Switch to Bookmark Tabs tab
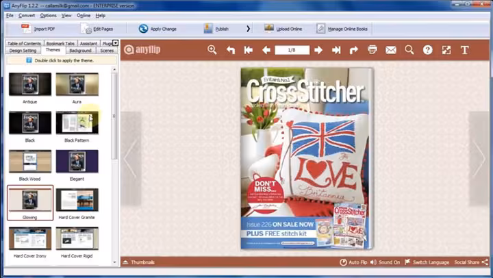The width and height of the screenshot is (493, 278). (60, 43)
